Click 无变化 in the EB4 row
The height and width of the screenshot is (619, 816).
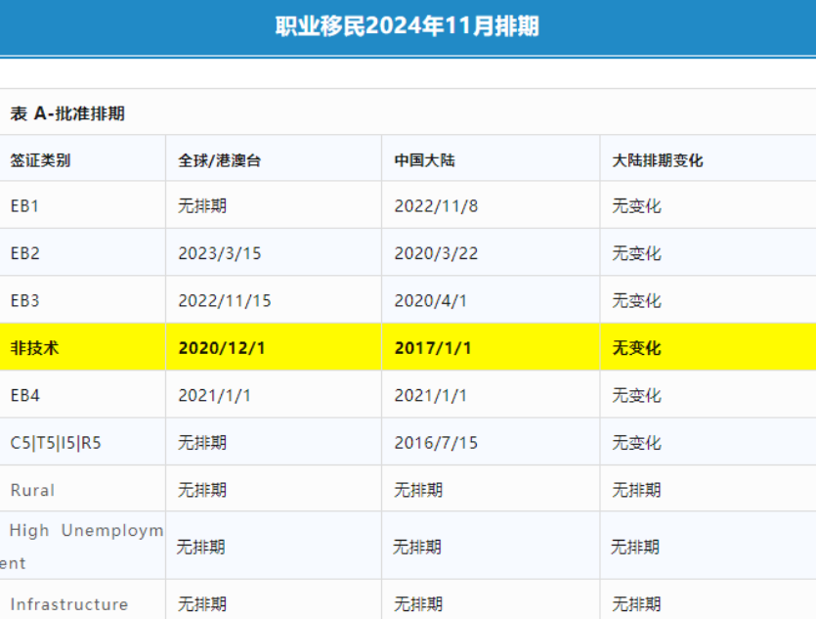636,396
